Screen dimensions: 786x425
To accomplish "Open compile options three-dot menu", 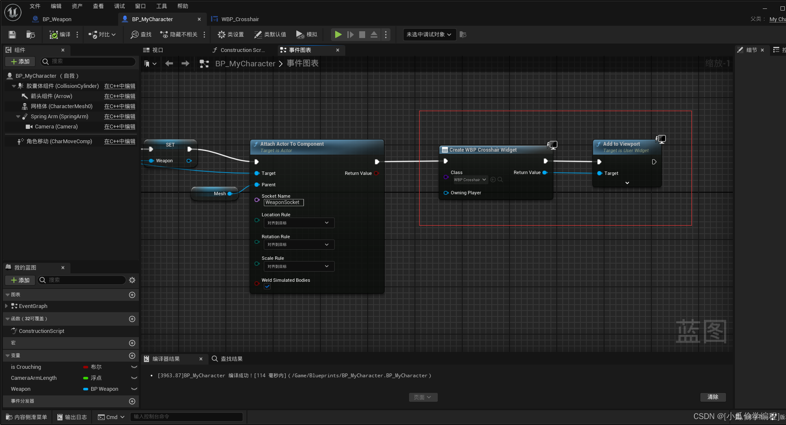I will point(77,35).
